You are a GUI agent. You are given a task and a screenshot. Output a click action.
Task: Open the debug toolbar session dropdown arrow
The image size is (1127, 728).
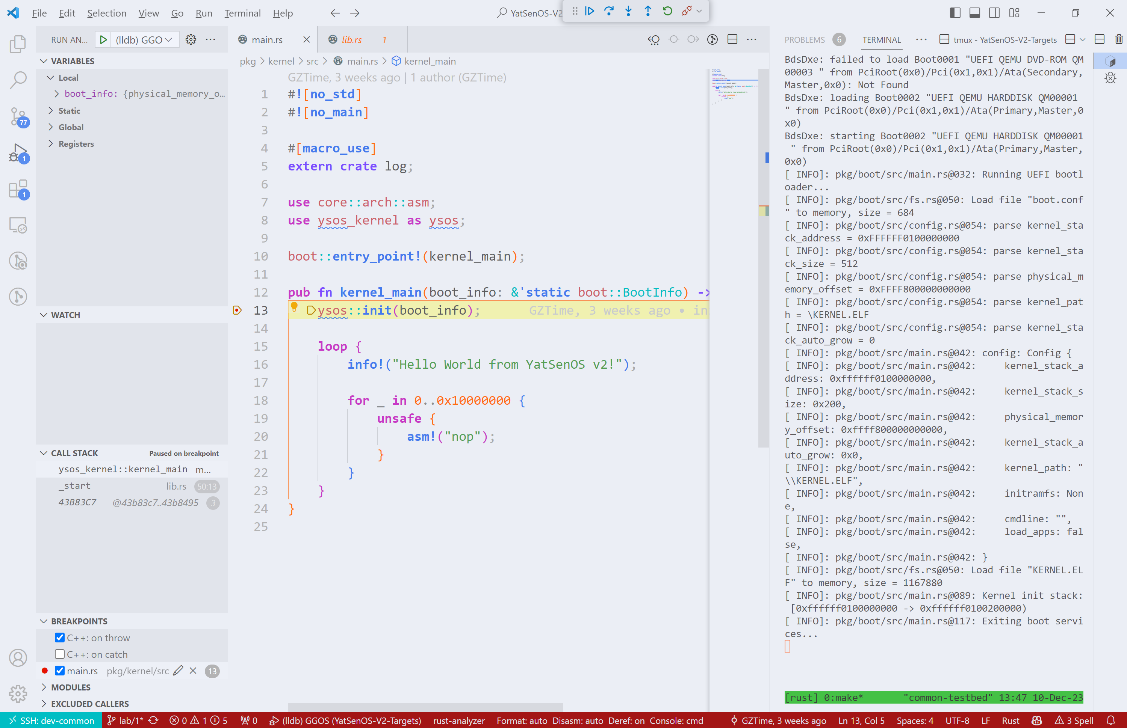click(699, 11)
